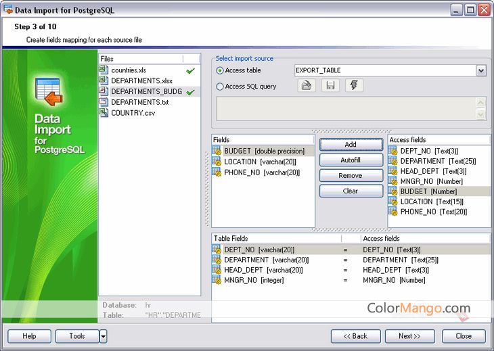Select the DEPARTMENTS.txt file icon
The image size is (494, 351).
(104, 102)
